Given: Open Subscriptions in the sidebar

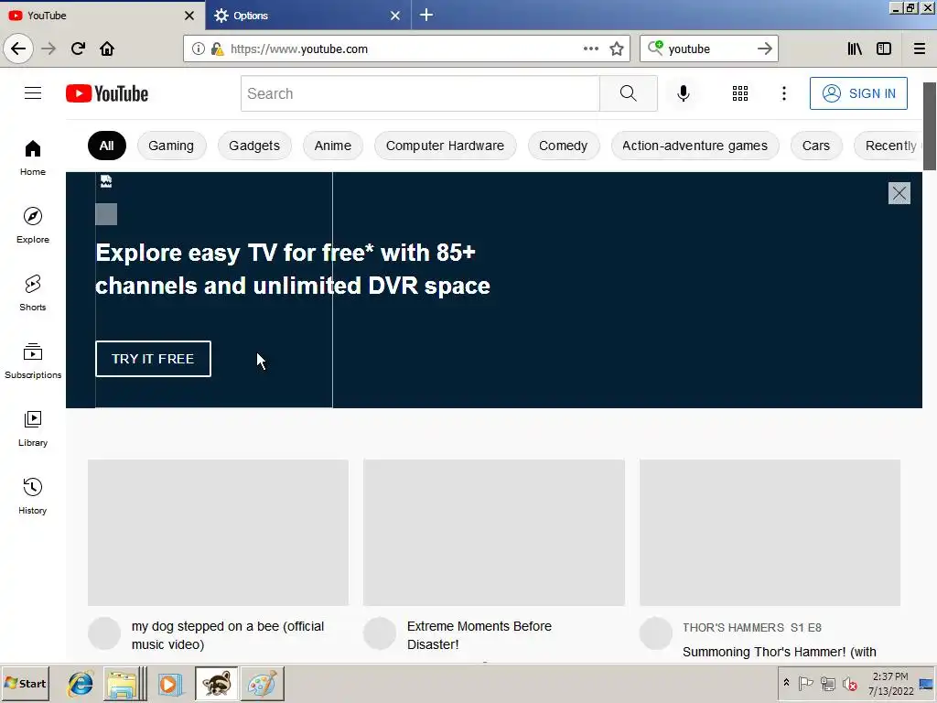Looking at the screenshot, I should 33,361.
